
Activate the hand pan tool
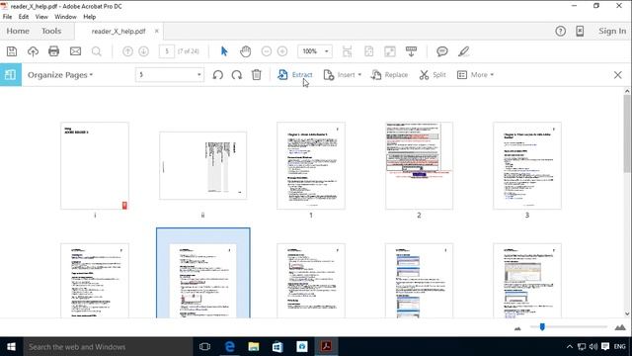245,51
